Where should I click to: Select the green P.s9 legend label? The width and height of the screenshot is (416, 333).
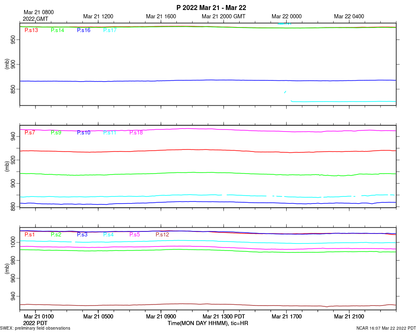tap(56, 133)
